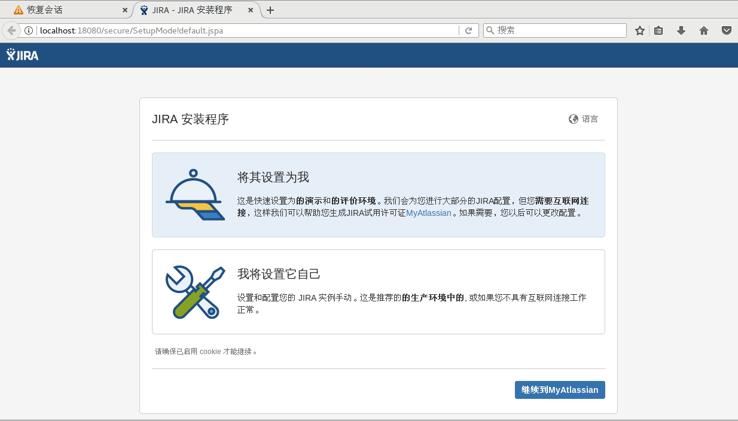
Task: Open the Pocket icon in toolbar
Action: point(726,30)
